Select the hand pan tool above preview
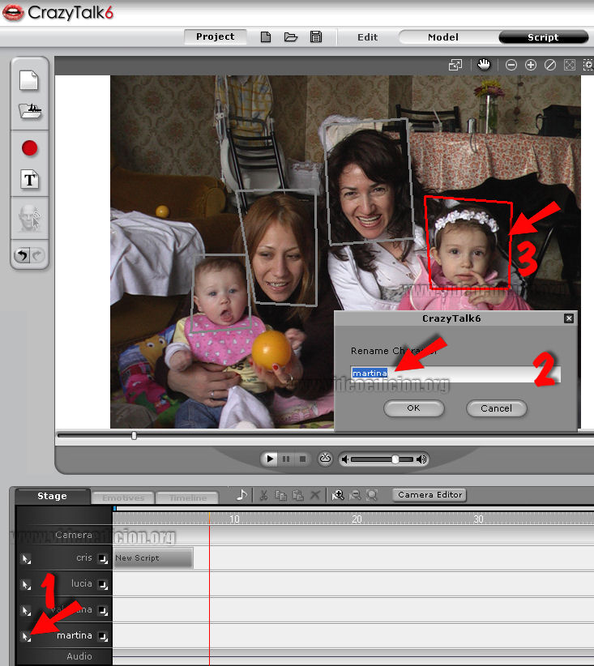 coord(484,65)
